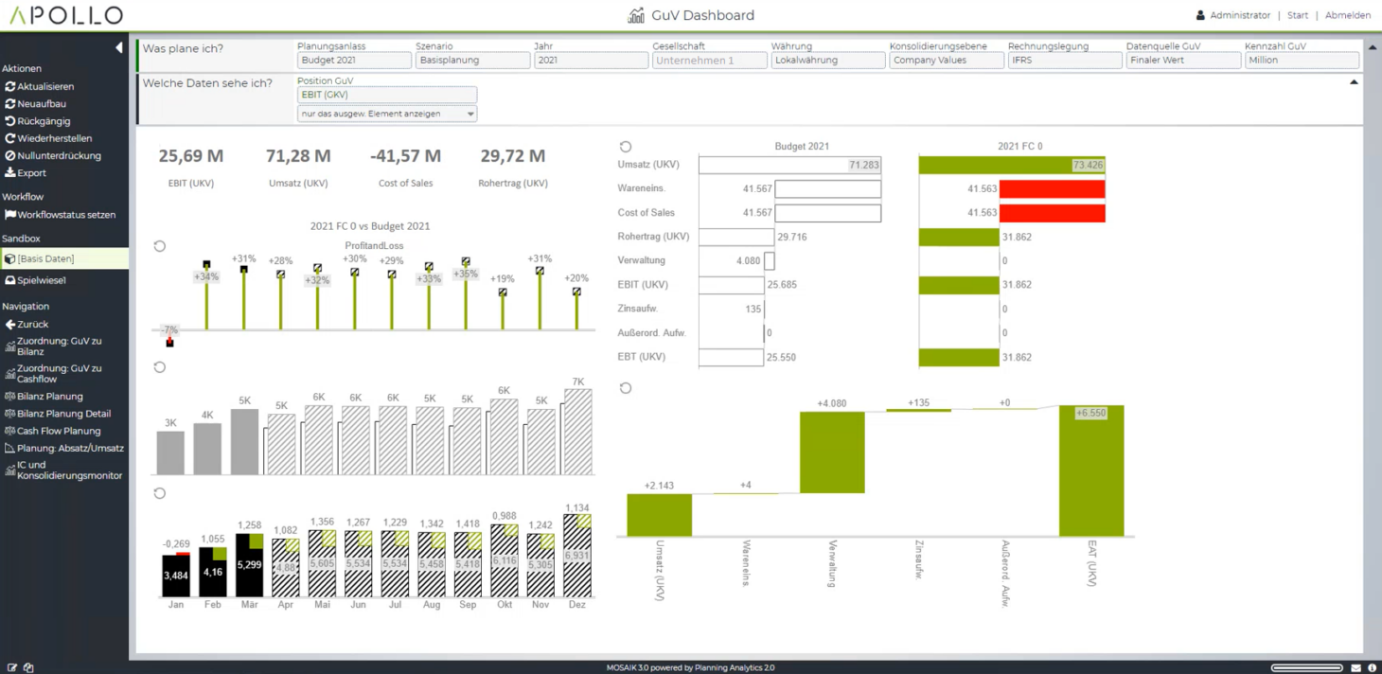
Task: Click the Abmelden logout link
Action: 1347,15
